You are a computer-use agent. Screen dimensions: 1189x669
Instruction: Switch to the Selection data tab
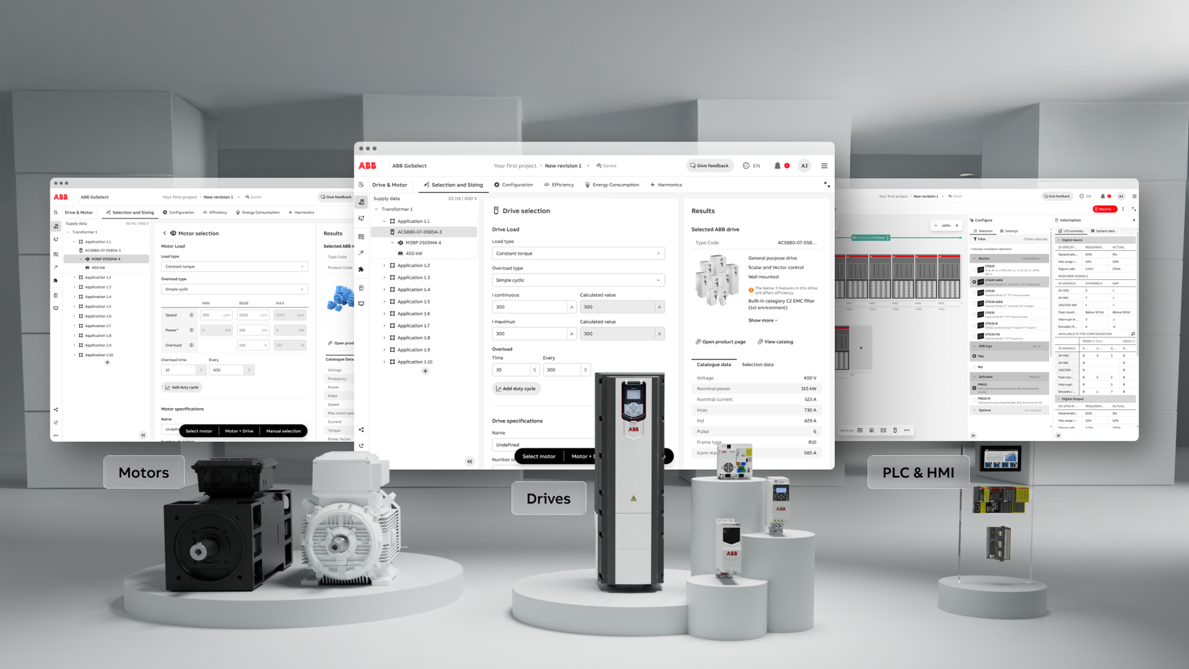pyautogui.click(x=758, y=365)
